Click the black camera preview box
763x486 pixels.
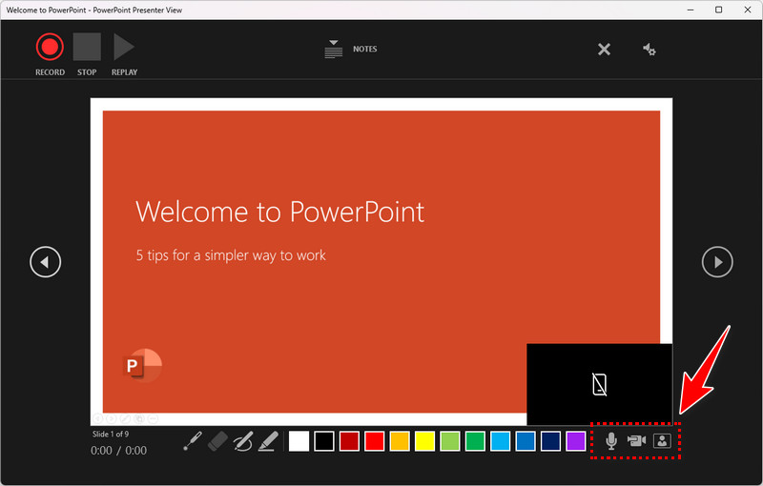pos(600,384)
